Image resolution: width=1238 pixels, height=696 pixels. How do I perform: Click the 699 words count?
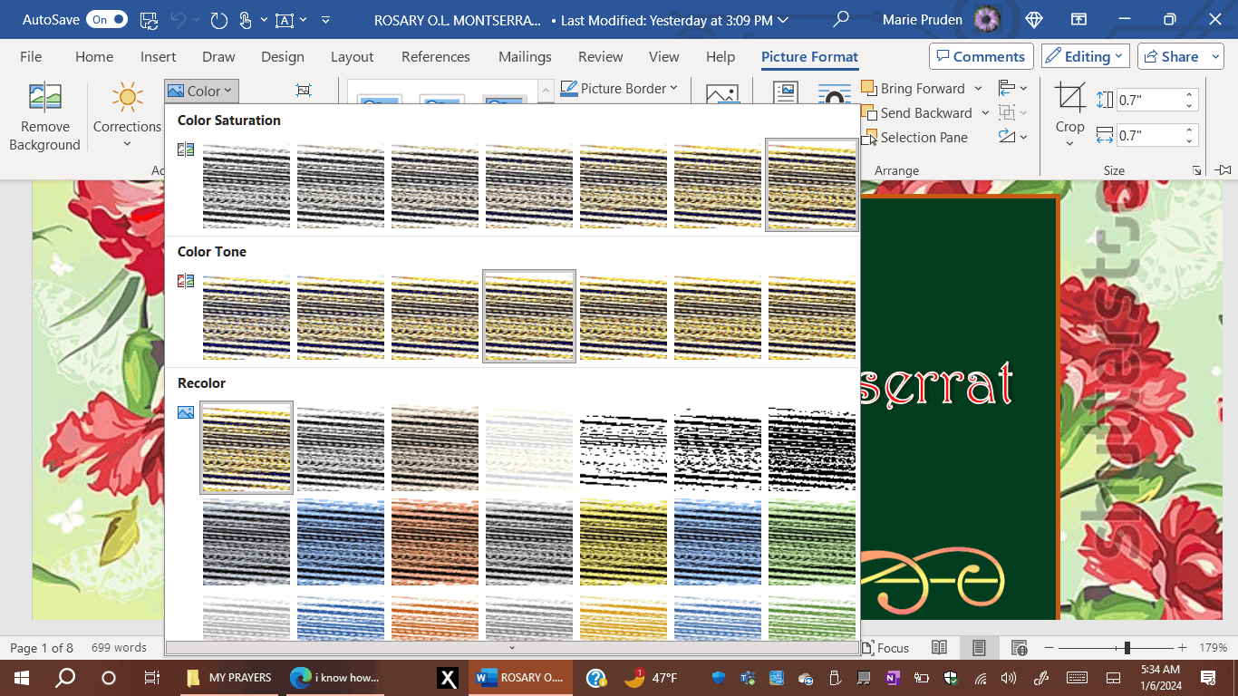pyautogui.click(x=119, y=648)
